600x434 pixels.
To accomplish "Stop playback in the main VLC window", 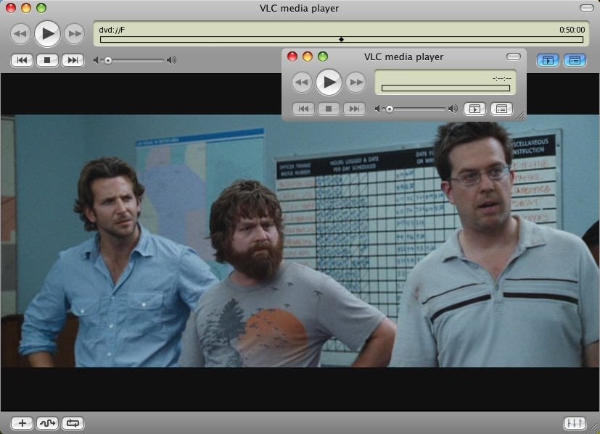I will click(47, 60).
